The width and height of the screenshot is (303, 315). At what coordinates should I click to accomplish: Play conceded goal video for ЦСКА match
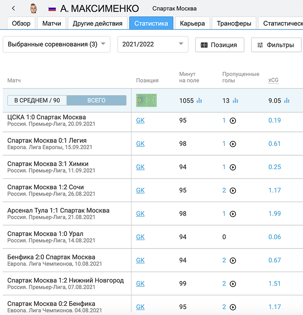tap(233, 120)
